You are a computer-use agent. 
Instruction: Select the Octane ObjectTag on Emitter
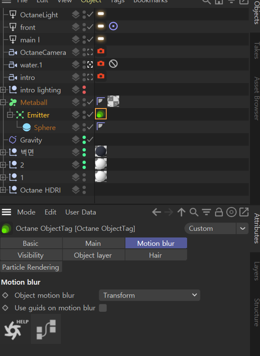coord(101,114)
